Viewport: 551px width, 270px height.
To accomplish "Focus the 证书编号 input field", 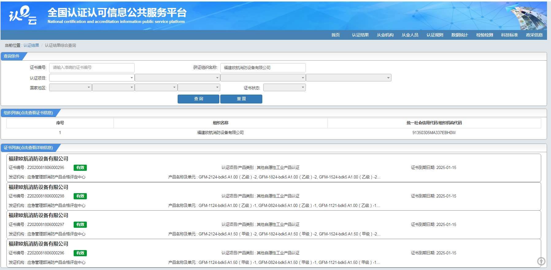I will click(x=92, y=68).
